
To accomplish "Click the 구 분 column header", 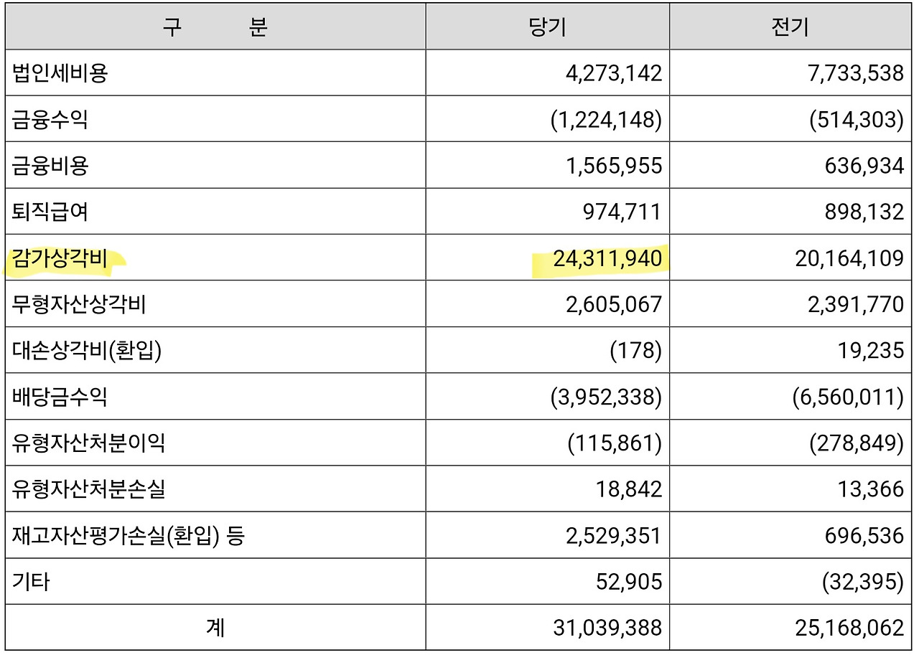I will (215, 27).
